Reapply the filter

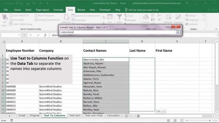pyautogui.click(x=130, y=20)
